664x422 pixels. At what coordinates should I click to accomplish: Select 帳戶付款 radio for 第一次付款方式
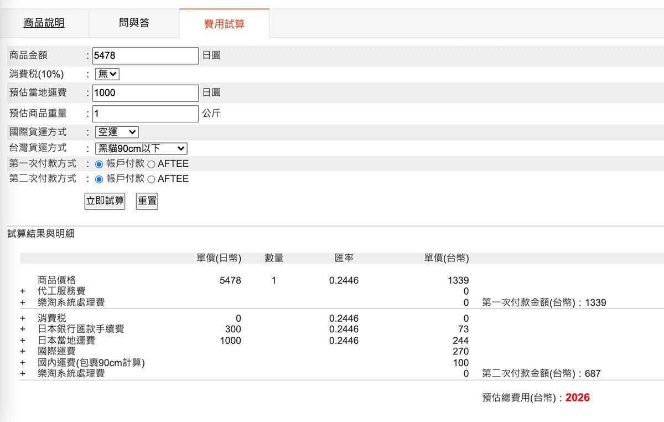coord(100,164)
